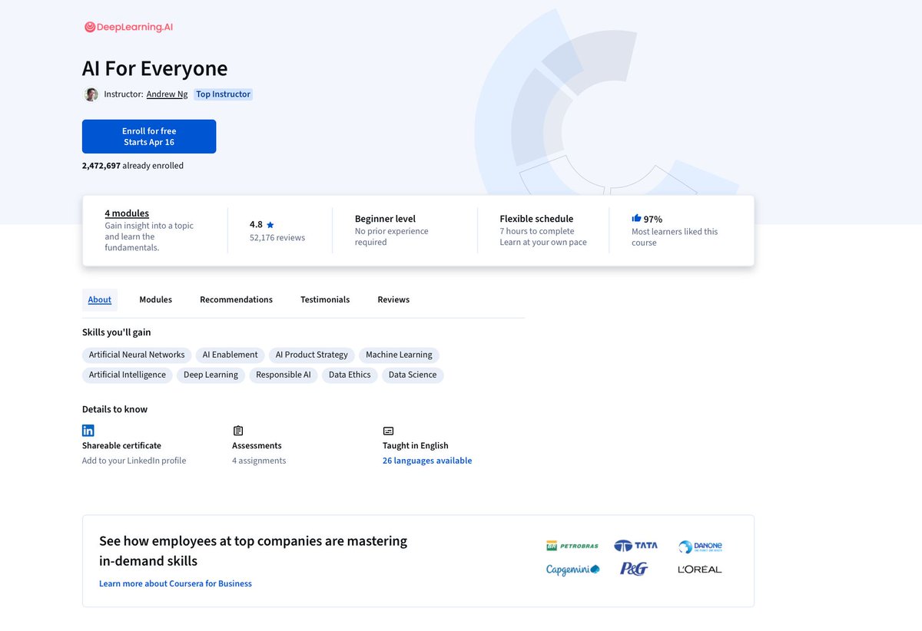
Task: Click the L'Oréal company logo
Action: tap(700, 570)
